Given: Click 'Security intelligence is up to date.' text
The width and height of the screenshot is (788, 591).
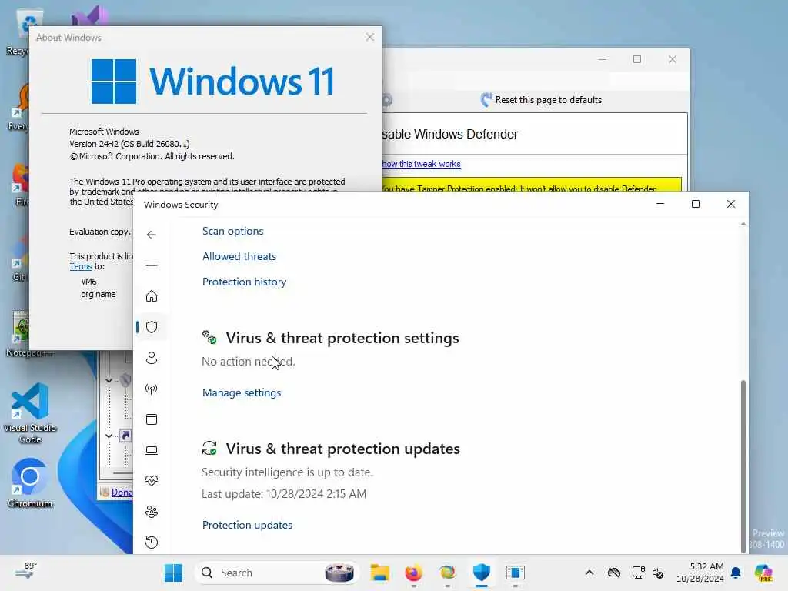Looking at the screenshot, I should tap(288, 472).
